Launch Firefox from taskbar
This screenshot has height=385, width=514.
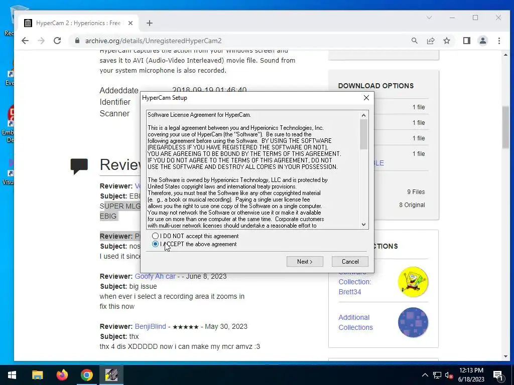[62, 375]
